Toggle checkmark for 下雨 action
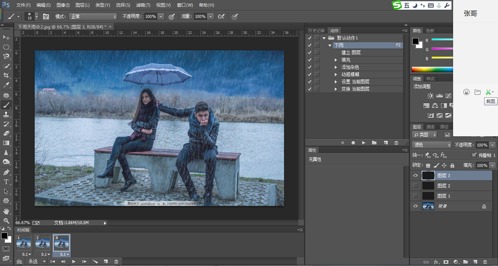 310,45
